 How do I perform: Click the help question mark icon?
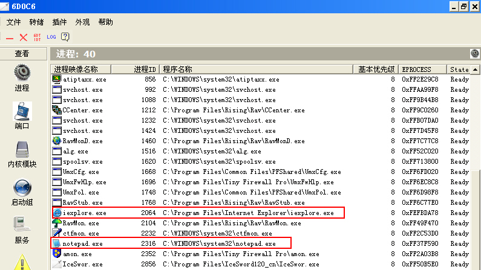pos(65,37)
